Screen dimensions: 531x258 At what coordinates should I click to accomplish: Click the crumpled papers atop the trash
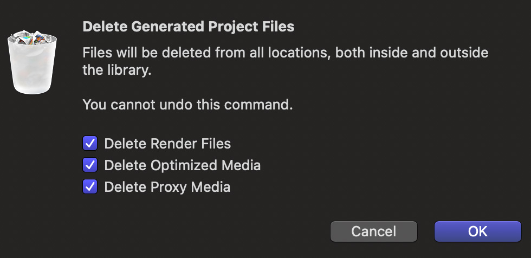(x=31, y=37)
